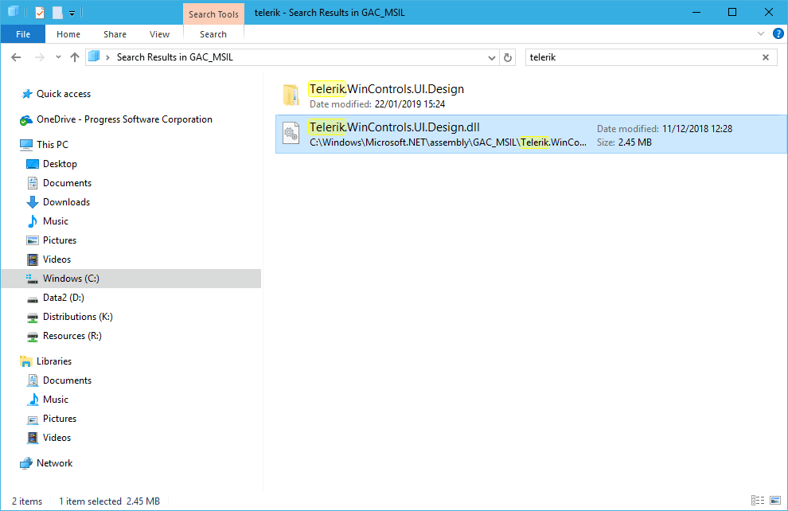Open the File menu
Image resolution: width=788 pixels, height=511 pixels.
click(x=23, y=34)
